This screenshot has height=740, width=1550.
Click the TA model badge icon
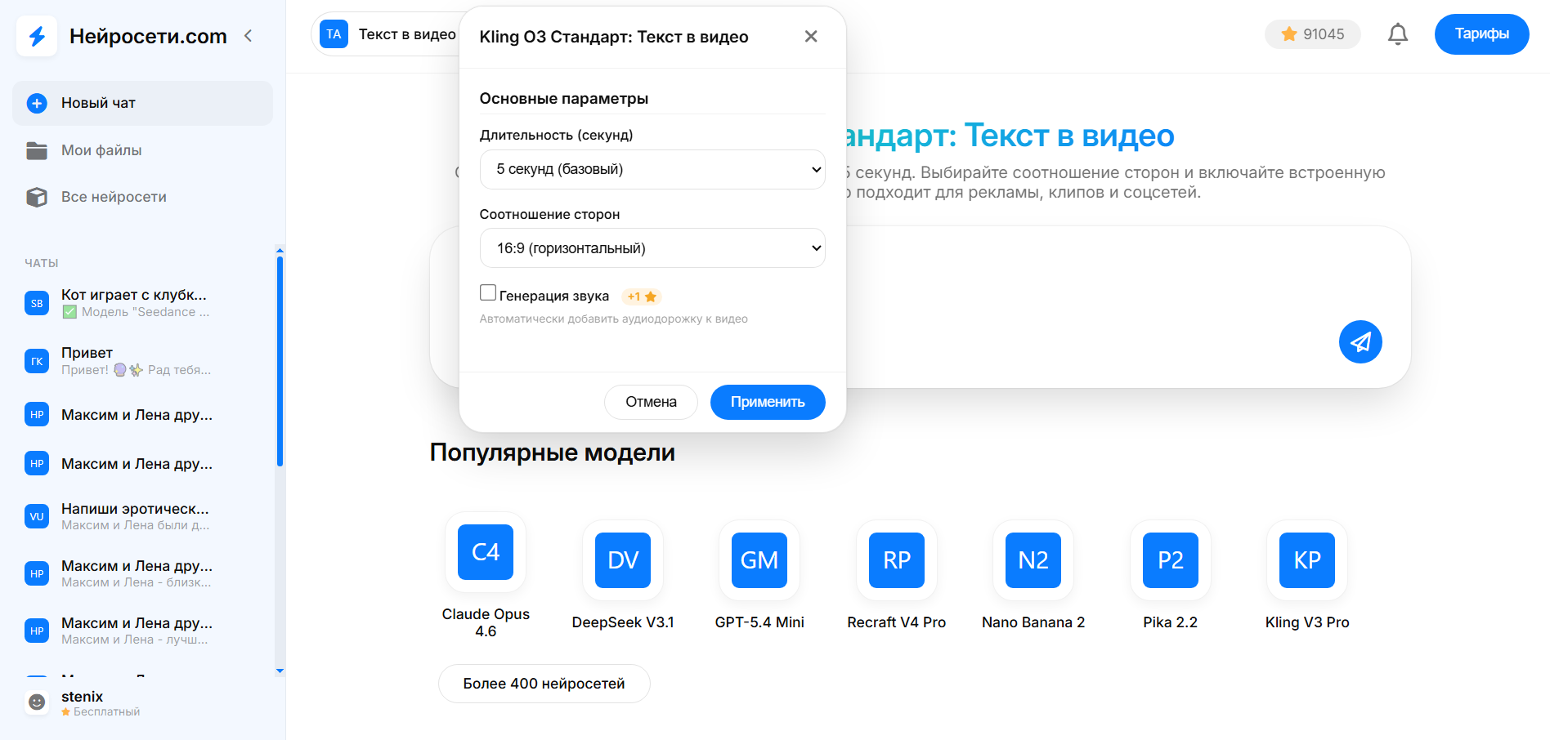(334, 34)
